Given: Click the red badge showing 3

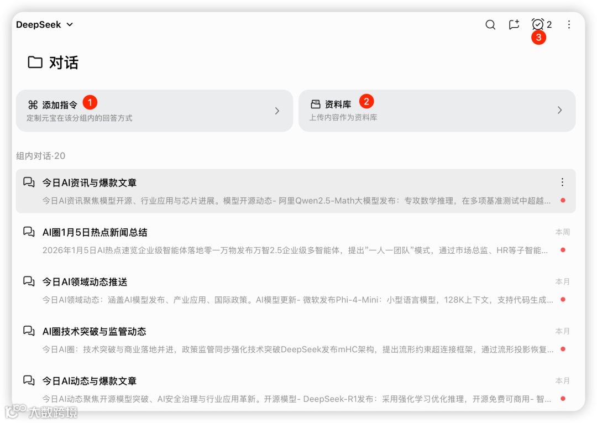Looking at the screenshot, I should [539, 38].
